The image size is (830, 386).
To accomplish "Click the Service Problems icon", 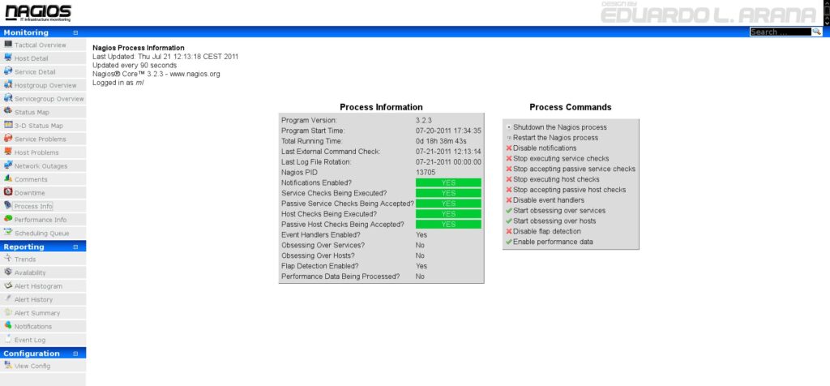I will pyautogui.click(x=8, y=138).
